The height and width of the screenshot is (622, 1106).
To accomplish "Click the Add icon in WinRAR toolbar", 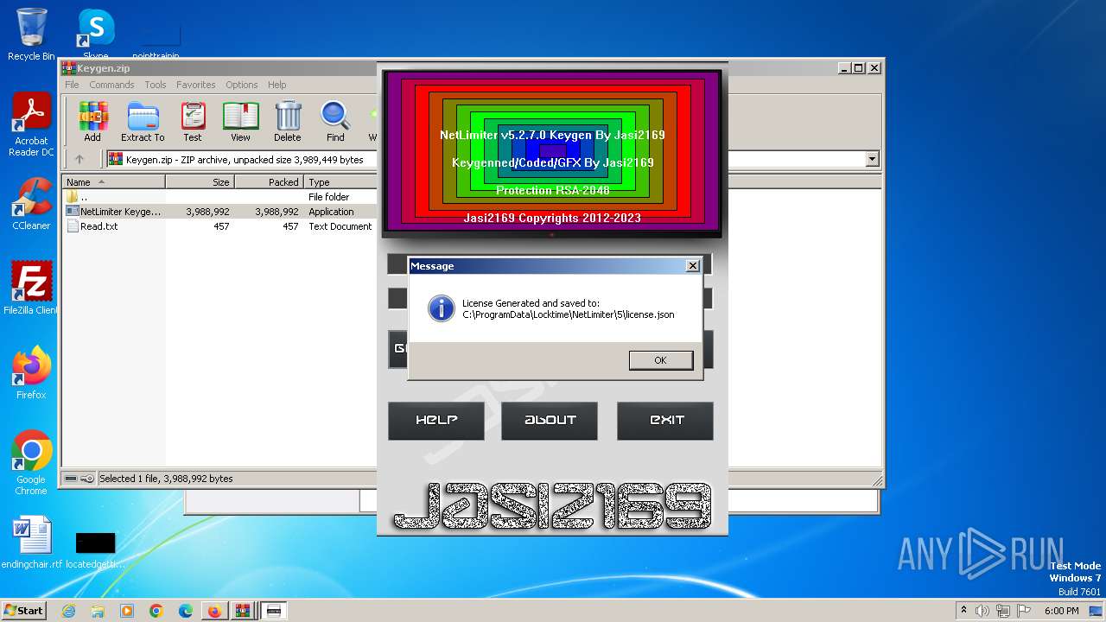I will [92, 122].
